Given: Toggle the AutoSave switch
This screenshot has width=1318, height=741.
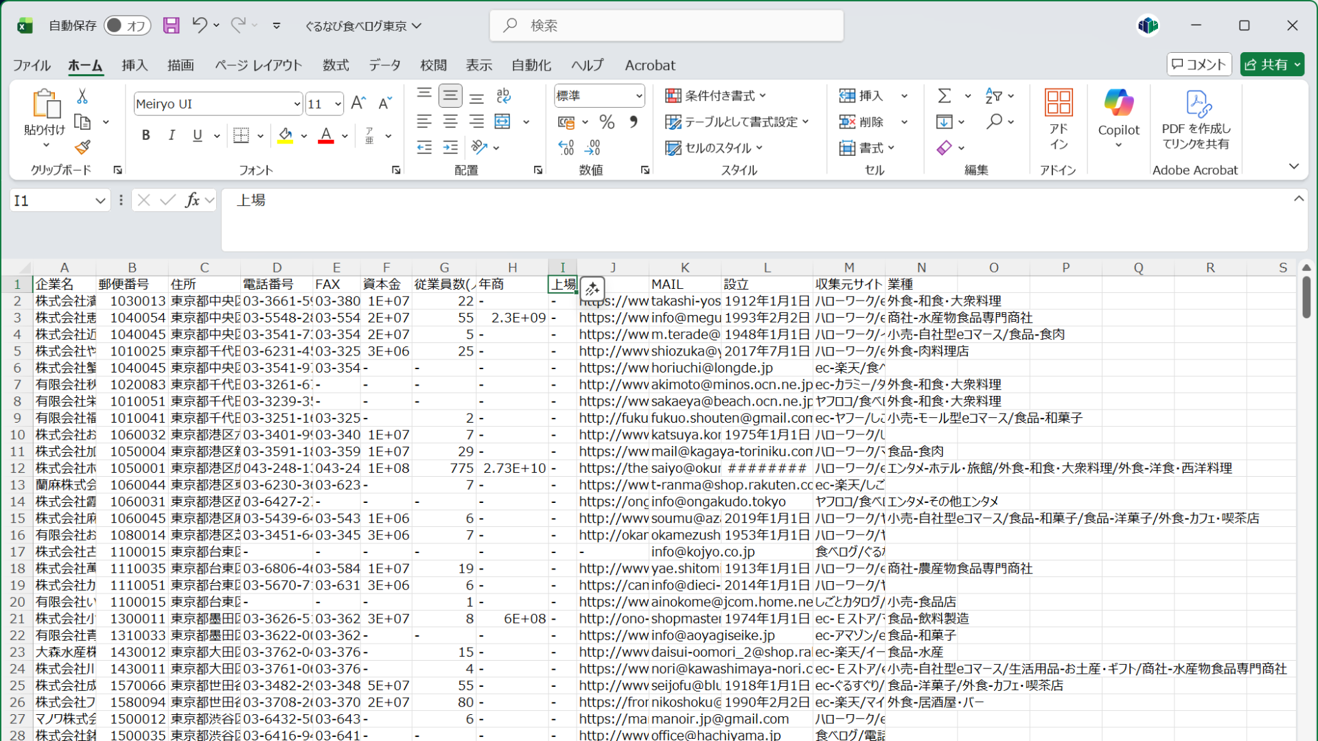Looking at the screenshot, I should point(127,26).
